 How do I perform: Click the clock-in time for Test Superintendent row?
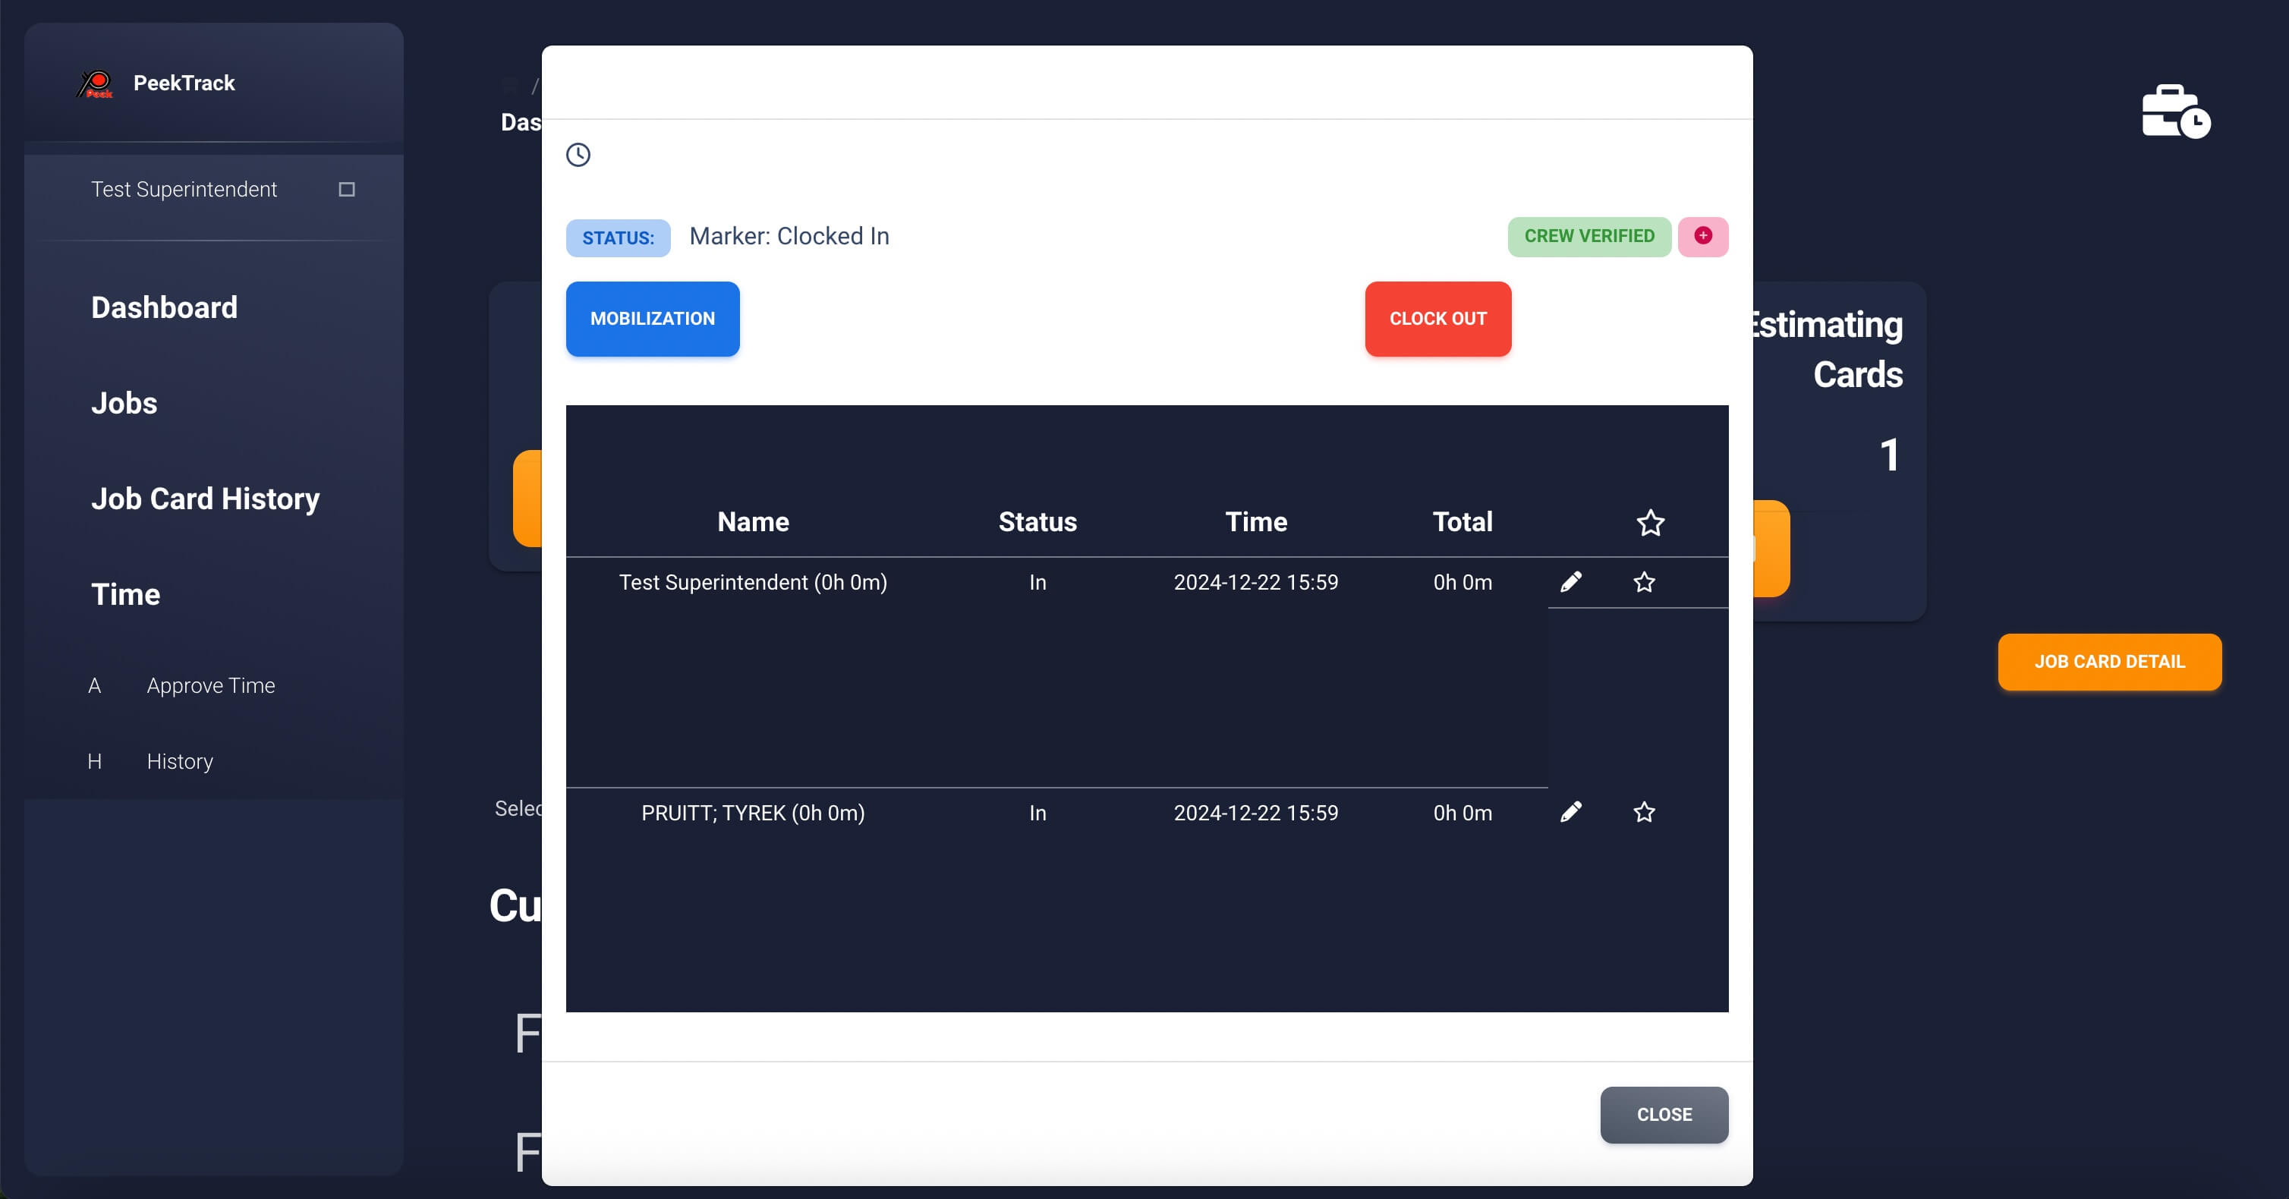click(1255, 582)
